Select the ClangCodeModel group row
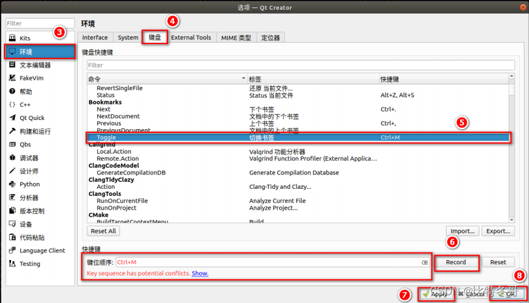Image resolution: width=529 pixels, height=303 pixels. click(298, 165)
